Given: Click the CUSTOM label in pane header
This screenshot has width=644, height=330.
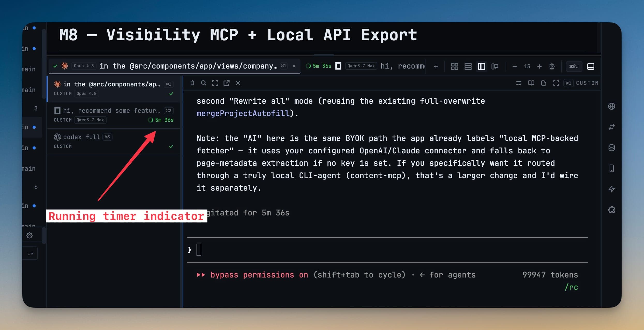Looking at the screenshot, I should point(587,83).
